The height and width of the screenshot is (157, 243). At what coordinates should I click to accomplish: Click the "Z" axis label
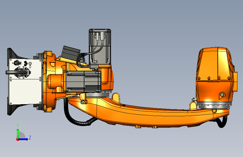(30, 137)
